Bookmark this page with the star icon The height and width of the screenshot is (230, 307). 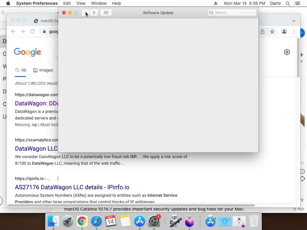point(272,31)
